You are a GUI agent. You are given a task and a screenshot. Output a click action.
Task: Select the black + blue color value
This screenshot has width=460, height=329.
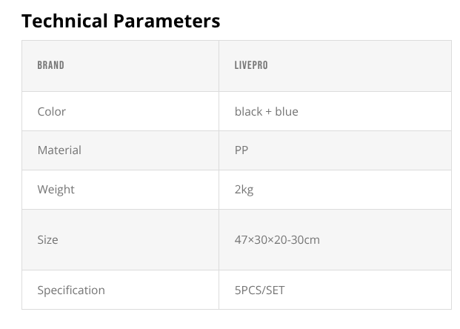pos(266,111)
